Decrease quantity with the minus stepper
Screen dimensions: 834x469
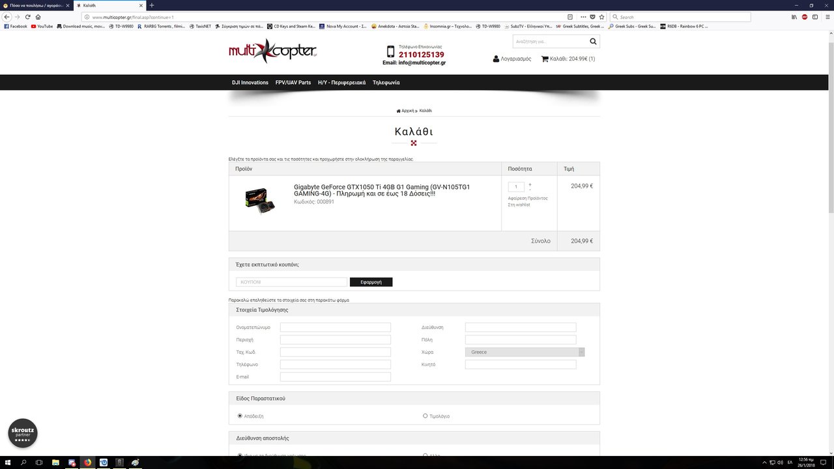pyautogui.click(x=530, y=190)
